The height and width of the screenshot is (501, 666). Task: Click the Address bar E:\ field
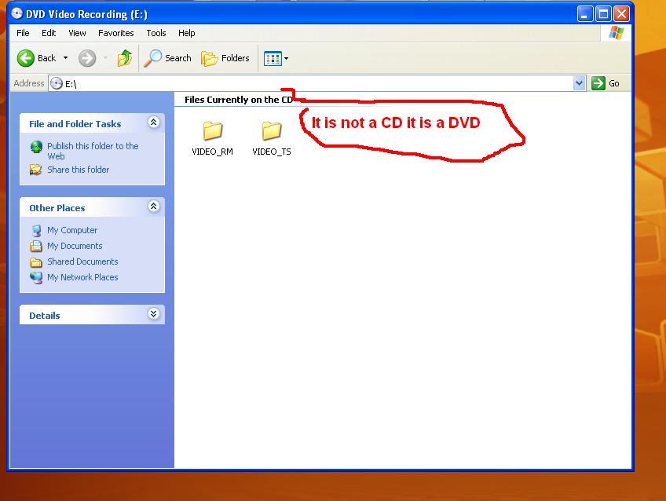pyautogui.click(x=317, y=83)
